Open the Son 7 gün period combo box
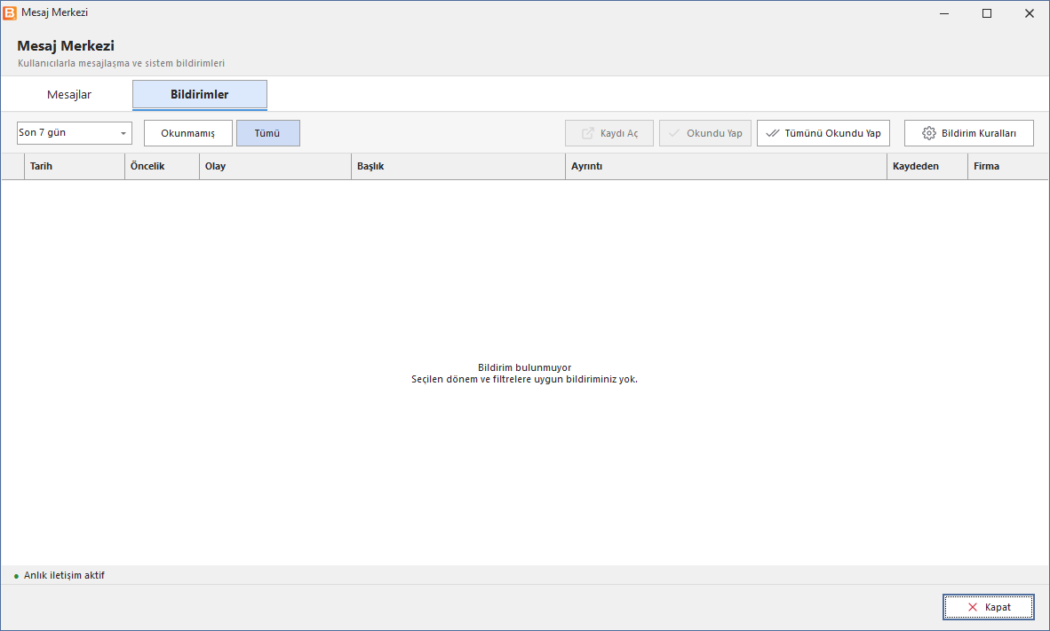 coord(75,133)
